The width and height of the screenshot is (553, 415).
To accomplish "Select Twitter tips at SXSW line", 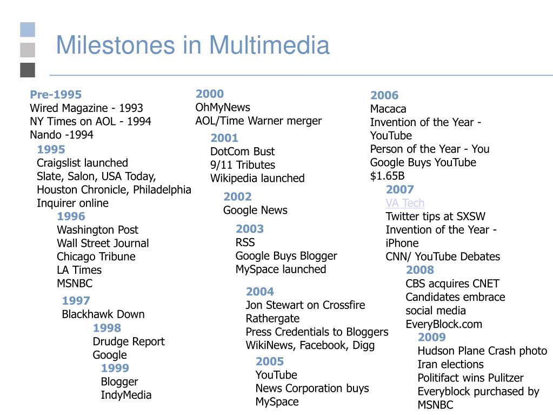I will 436,216.
